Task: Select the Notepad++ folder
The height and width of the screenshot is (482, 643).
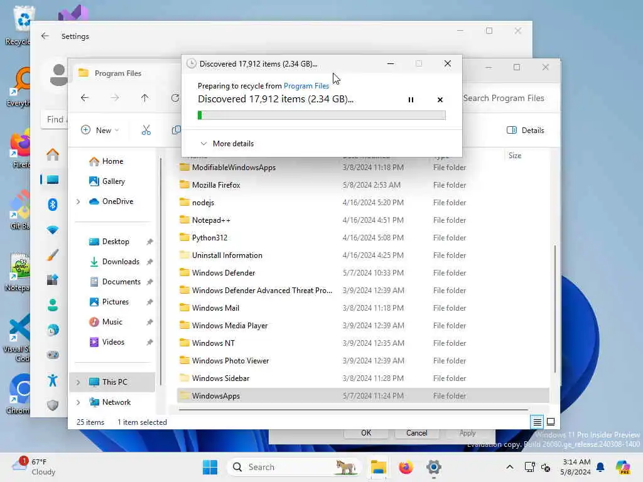Action: pyautogui.click(x=363, y=220)
